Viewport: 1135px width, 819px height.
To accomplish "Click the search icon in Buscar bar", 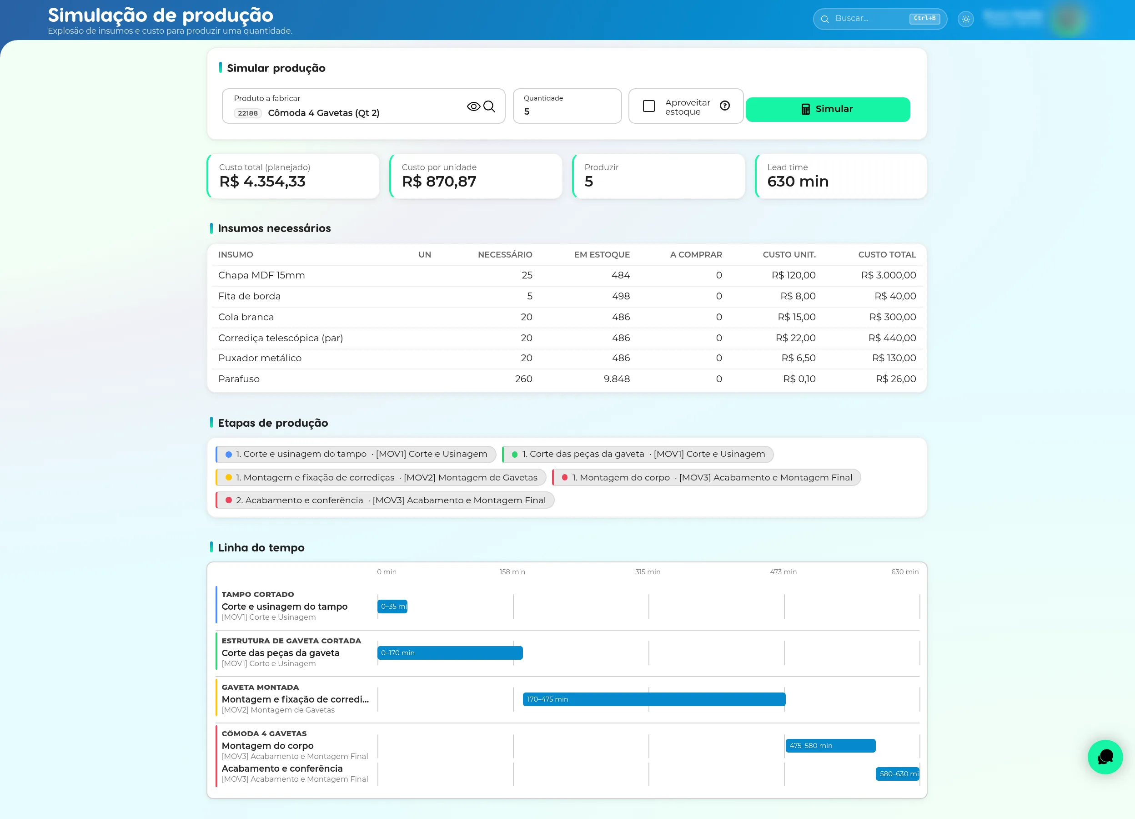I will (825, 19).
